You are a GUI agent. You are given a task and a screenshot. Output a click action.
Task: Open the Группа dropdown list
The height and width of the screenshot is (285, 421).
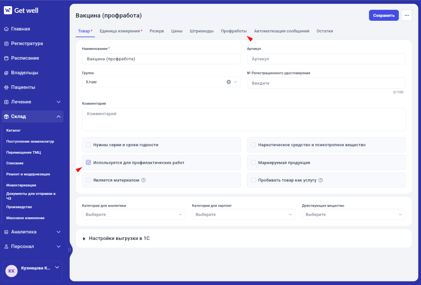162,82
